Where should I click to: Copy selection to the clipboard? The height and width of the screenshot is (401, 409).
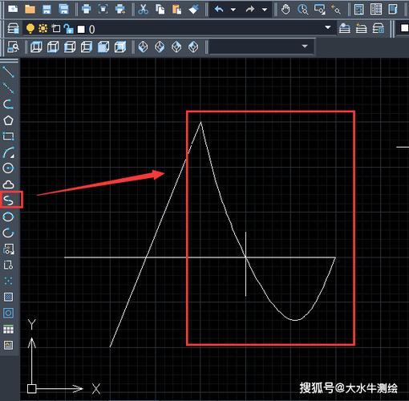point(160,9)
